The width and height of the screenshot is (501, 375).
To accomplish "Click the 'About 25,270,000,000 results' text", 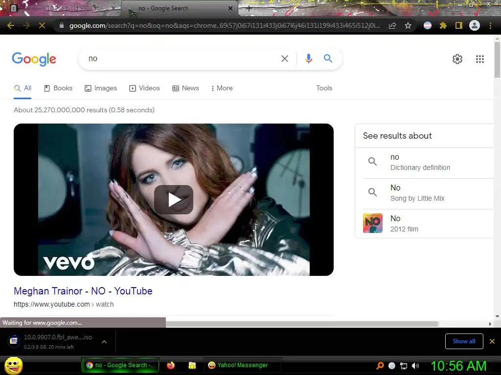I will pyautogui.click(x=84, y=110).
